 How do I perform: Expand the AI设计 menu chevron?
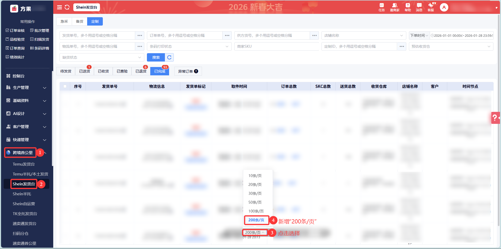click(45, 114)
